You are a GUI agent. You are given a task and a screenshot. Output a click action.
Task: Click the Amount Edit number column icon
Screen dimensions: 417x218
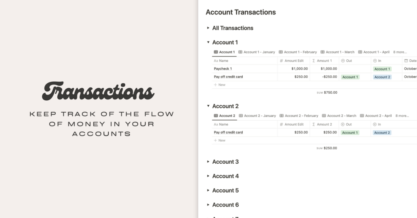pyautogui.click(x=281, y=61)
